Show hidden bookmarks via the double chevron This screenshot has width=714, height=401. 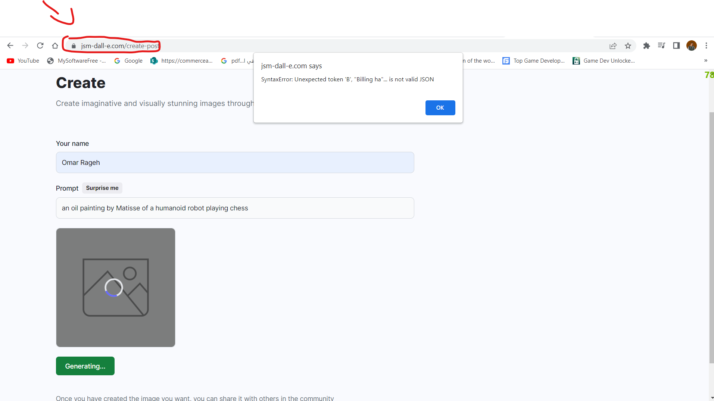[x=705, y=60]
